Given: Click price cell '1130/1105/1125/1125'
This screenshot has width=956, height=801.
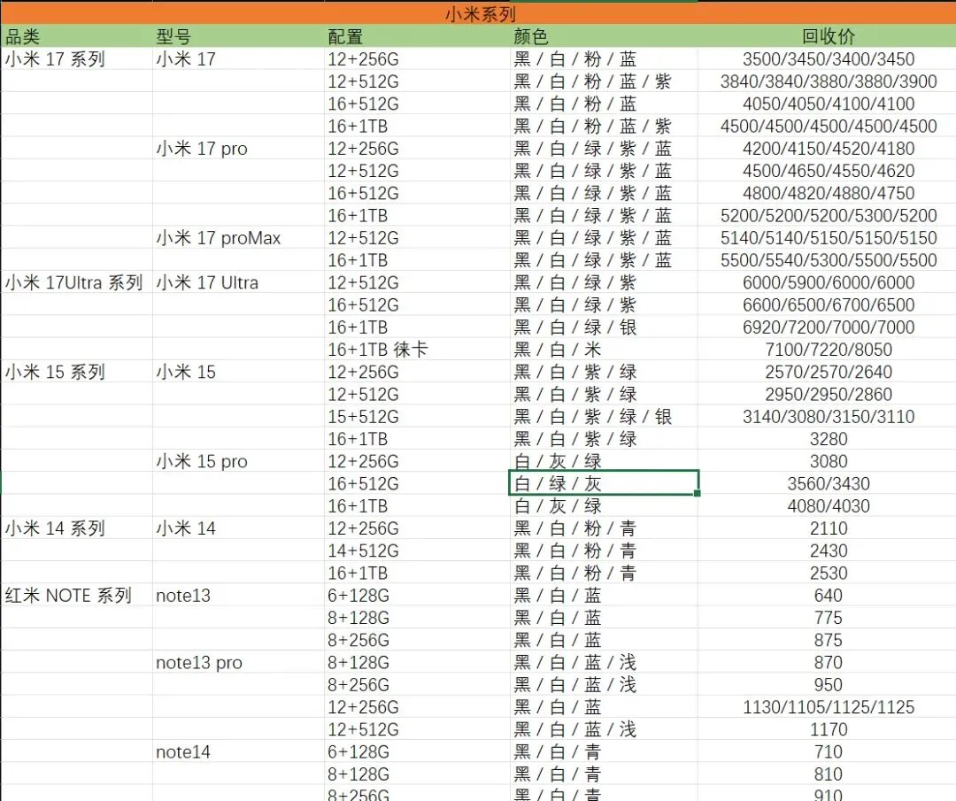Looking at the screenshot, I should coord(828,707).
